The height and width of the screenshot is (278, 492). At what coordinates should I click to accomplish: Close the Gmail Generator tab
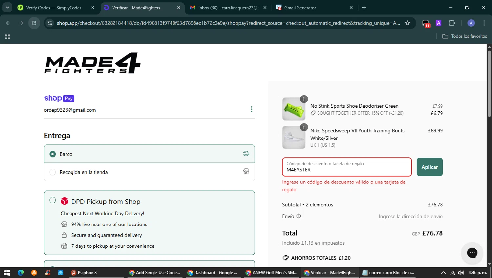[x=351, y=8]
